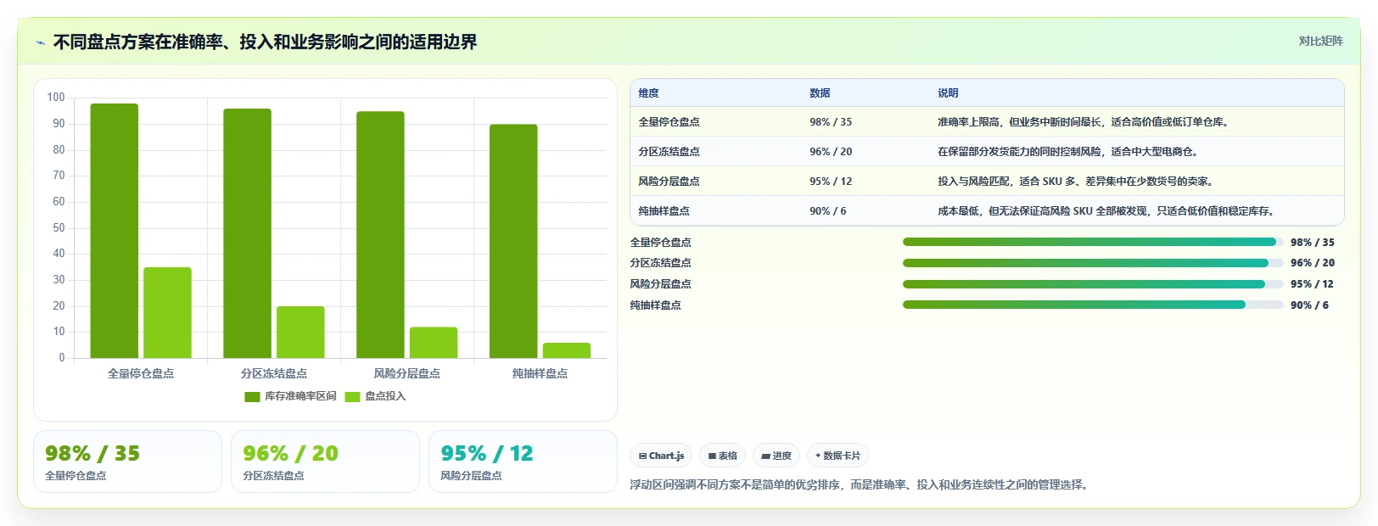Click the panel title 不同盘点方案在准确率
Image resolution: width=1378 pixels, height=526 pixels.
coord(265,42)
